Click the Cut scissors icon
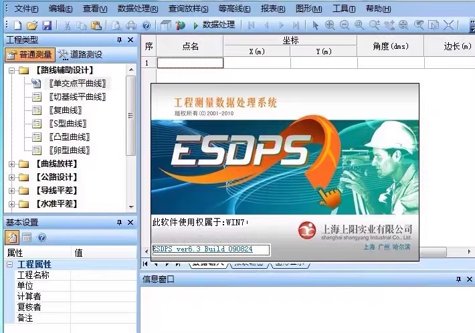 click(68, 25)
